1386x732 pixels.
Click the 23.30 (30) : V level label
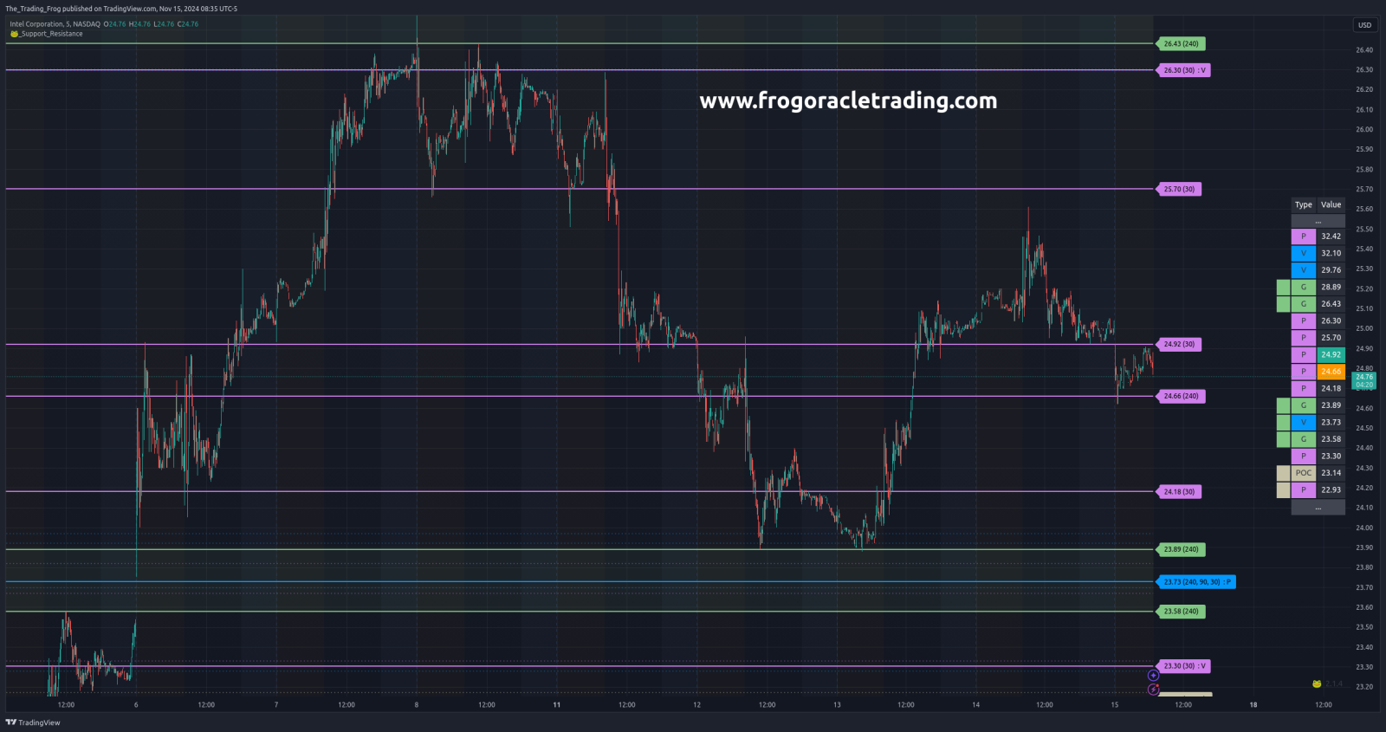click(1183, 666)
